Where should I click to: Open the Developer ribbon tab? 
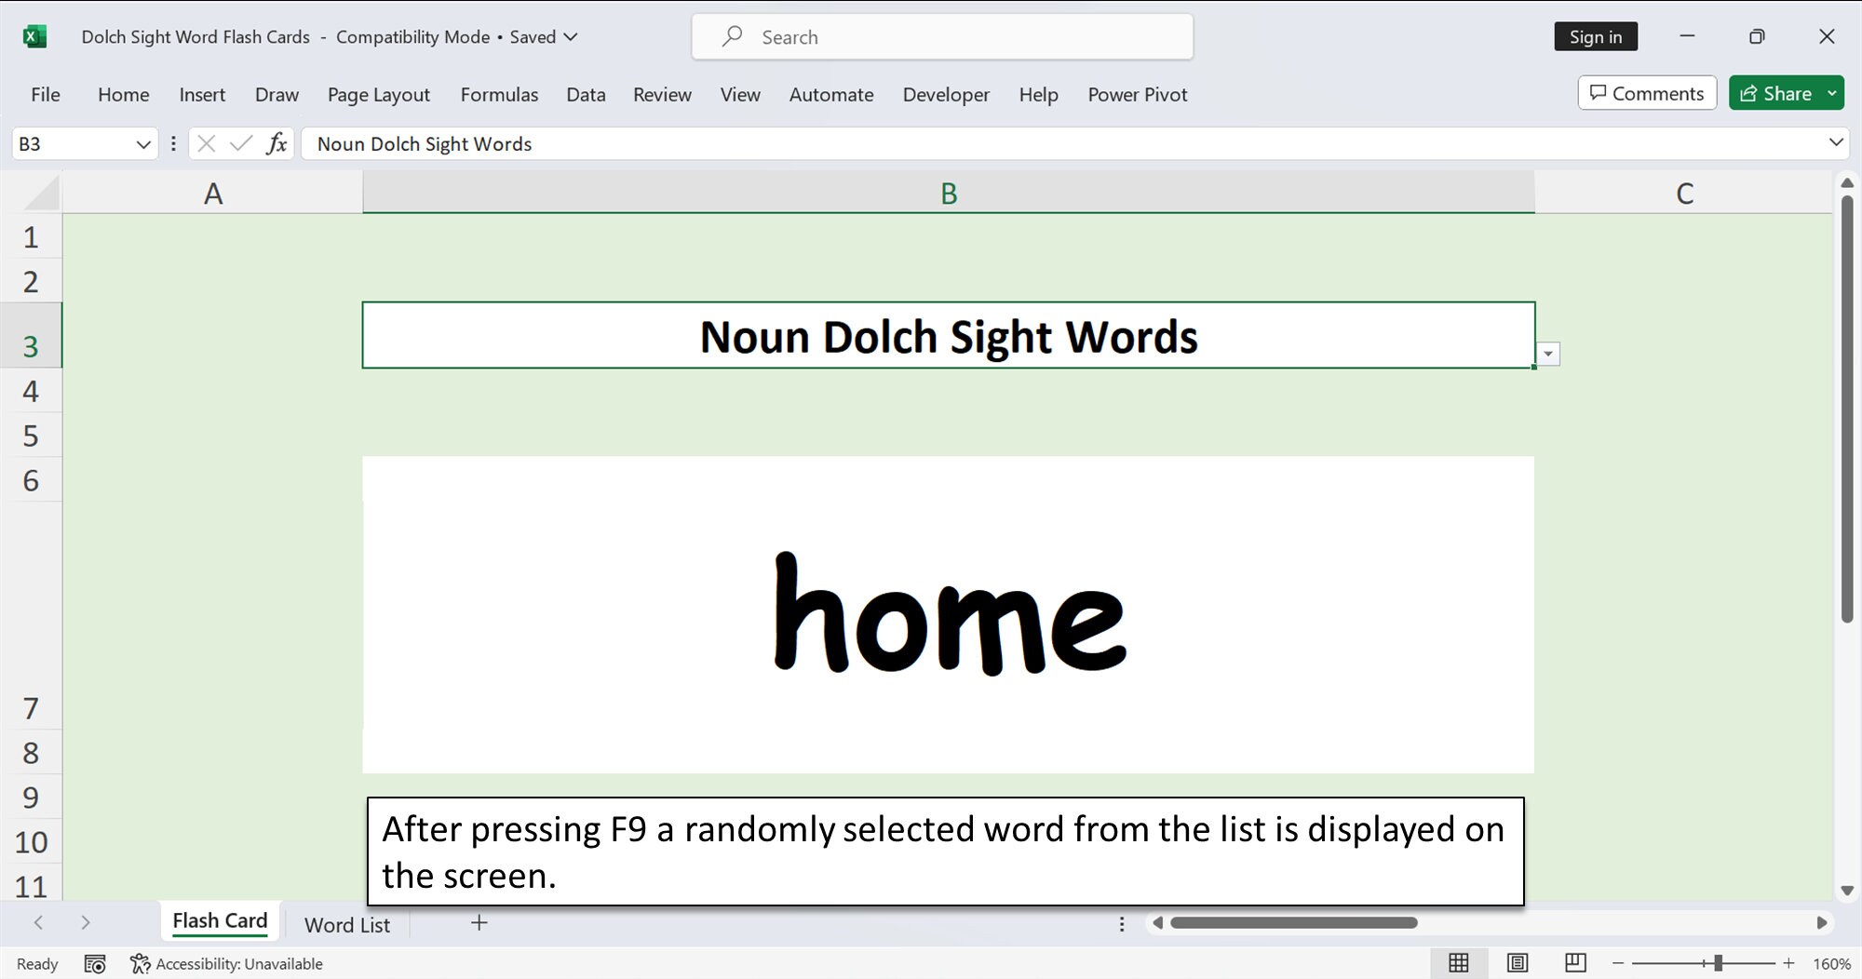click(946, 94)
